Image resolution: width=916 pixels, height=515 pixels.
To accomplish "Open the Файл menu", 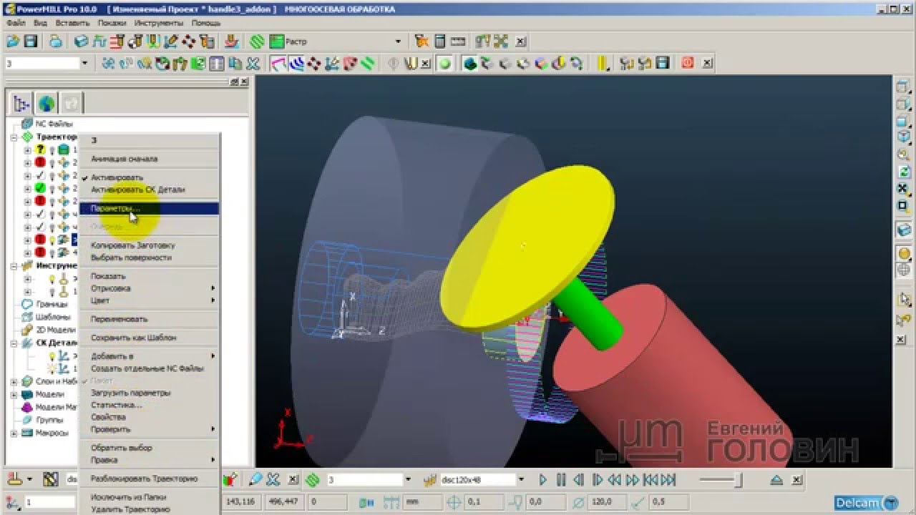I will click(x=16, y=23).
